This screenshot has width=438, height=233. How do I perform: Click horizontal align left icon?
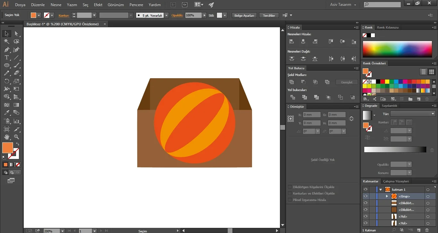pyautogui.click(x=291, y=41)
